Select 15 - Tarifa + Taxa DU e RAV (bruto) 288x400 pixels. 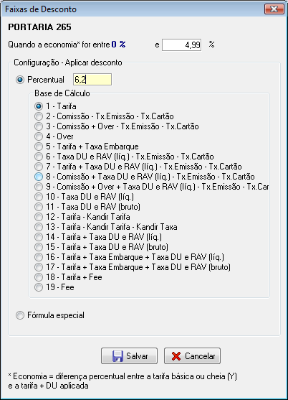pos(39,247)
